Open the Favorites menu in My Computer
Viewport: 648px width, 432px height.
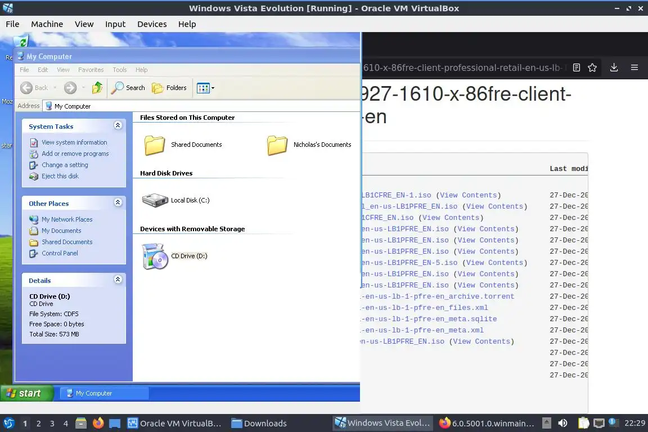coord(91,69)
